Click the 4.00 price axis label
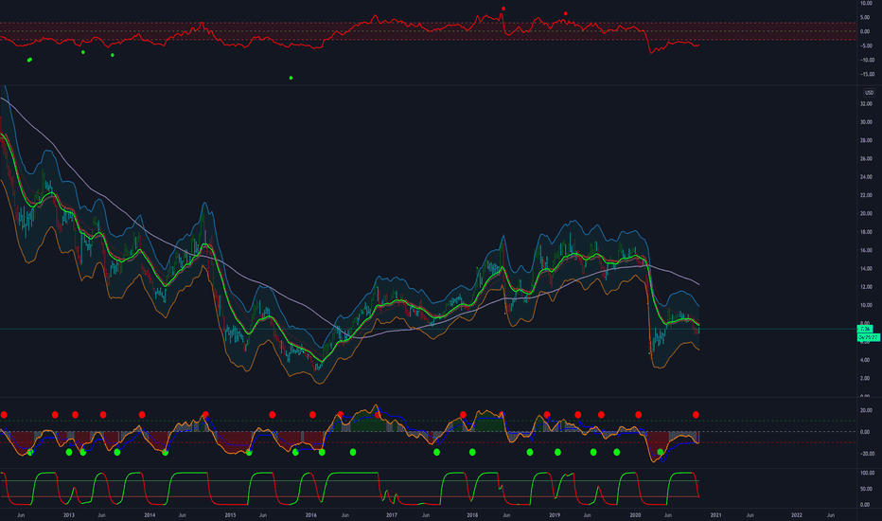The height and width of the screenshot is (521, 882). click(866, 360)
